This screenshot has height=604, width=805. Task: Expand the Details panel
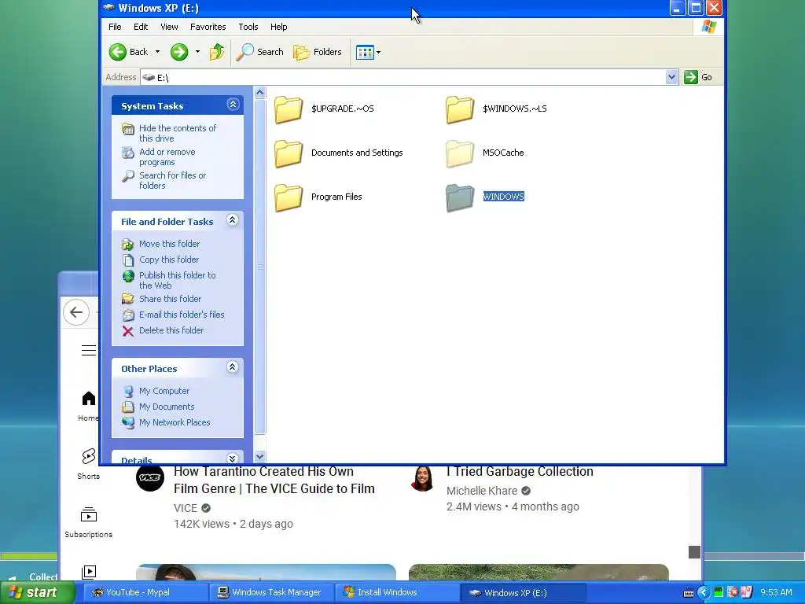coord(233,459)
